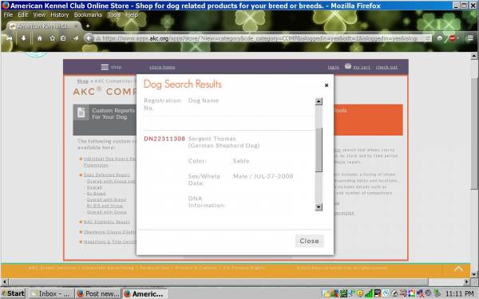Click the dialog results scrollbar thumb
This screenshot has height=299, width=479.
pos(319,150)
